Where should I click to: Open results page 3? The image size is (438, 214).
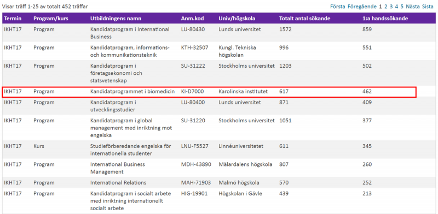tap(391, 7)
